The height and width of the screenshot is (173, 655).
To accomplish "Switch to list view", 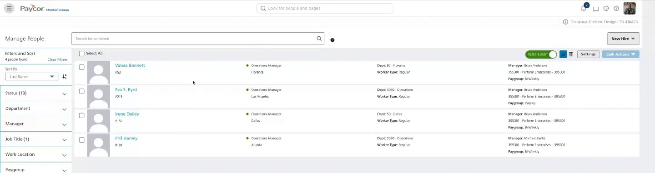I will pyautogui.click(x=563, y=54).
